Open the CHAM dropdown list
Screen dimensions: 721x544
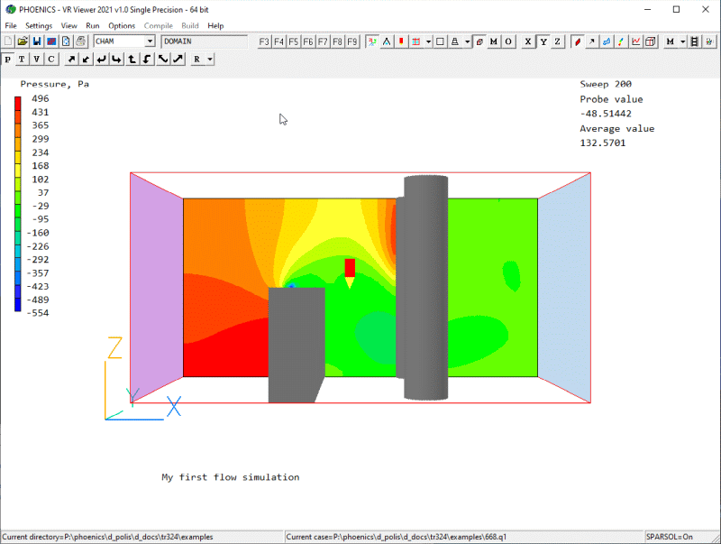150,41
